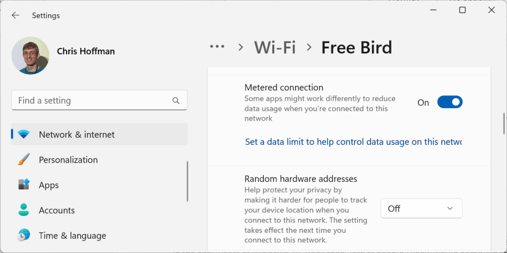This screenshot has width=507, height=253.
Task: Click the main content vertical scrollbar
Action: coord(504,124)
